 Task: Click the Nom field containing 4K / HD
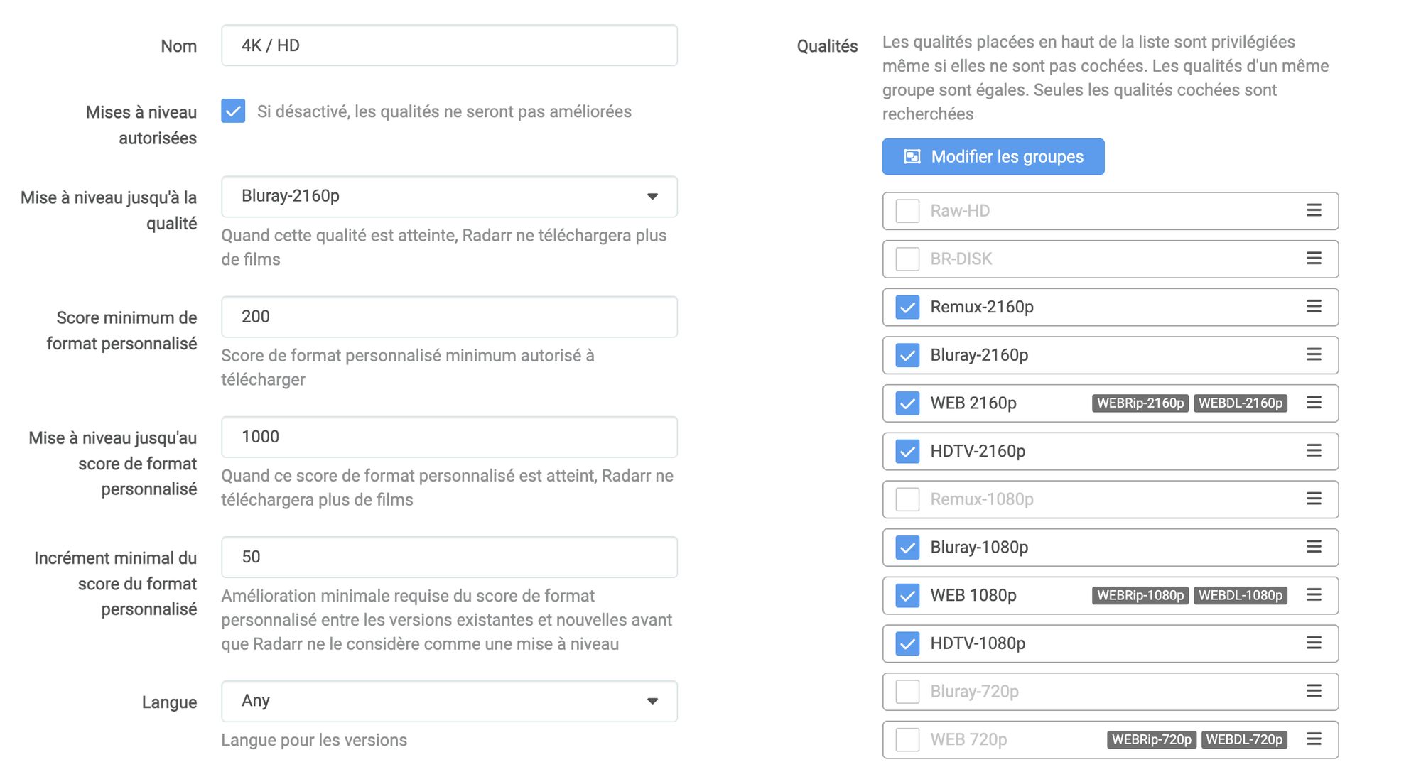(x=449, y=46)
